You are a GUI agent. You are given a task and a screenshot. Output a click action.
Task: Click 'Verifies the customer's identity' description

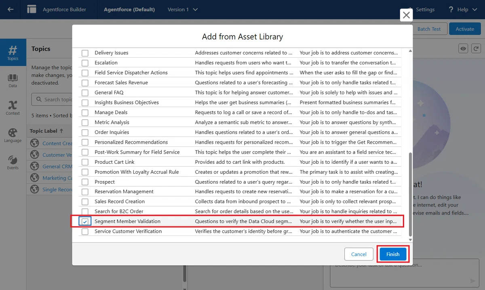(x=243, y=231)
